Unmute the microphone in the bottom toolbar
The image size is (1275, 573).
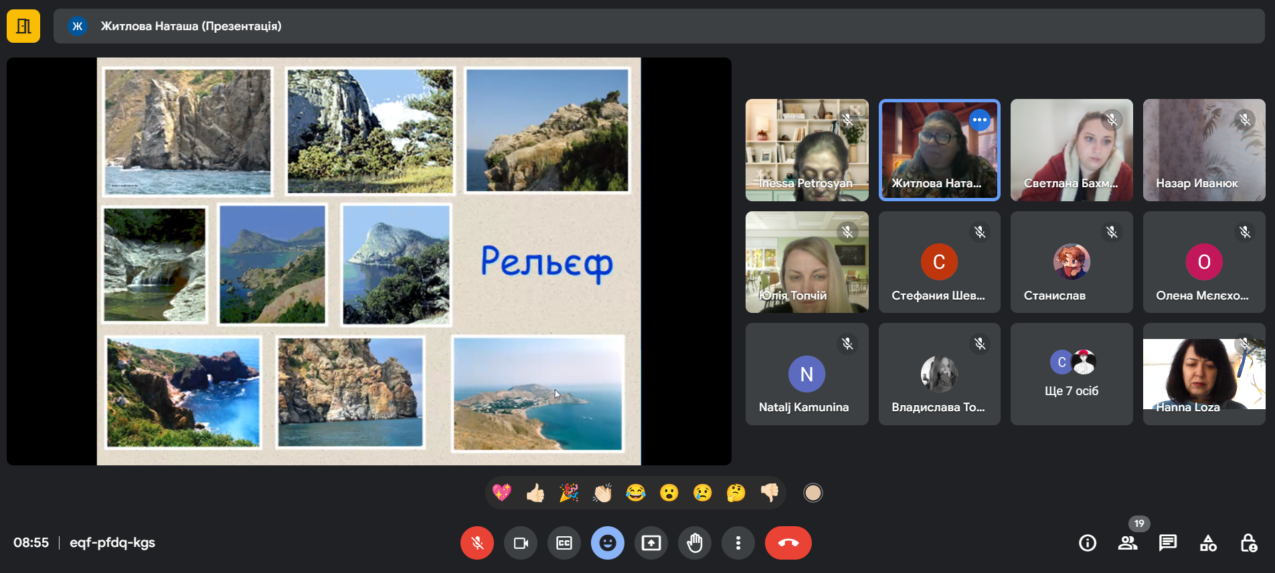[477, 543]
